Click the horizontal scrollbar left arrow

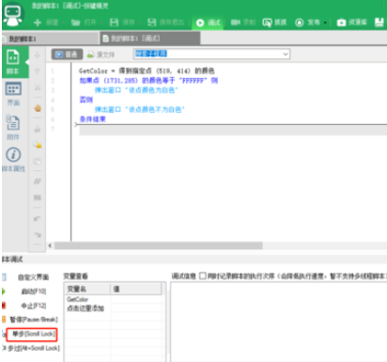tap(50, 245)
